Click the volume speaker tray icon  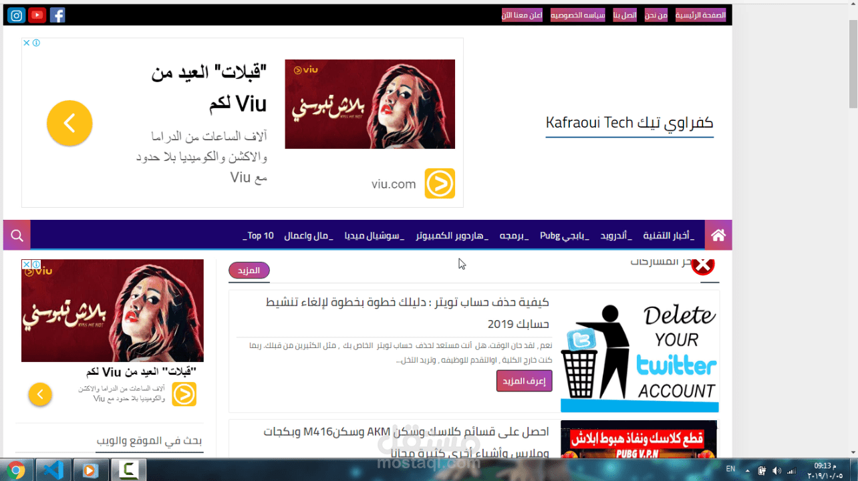(x=777, y=470)
